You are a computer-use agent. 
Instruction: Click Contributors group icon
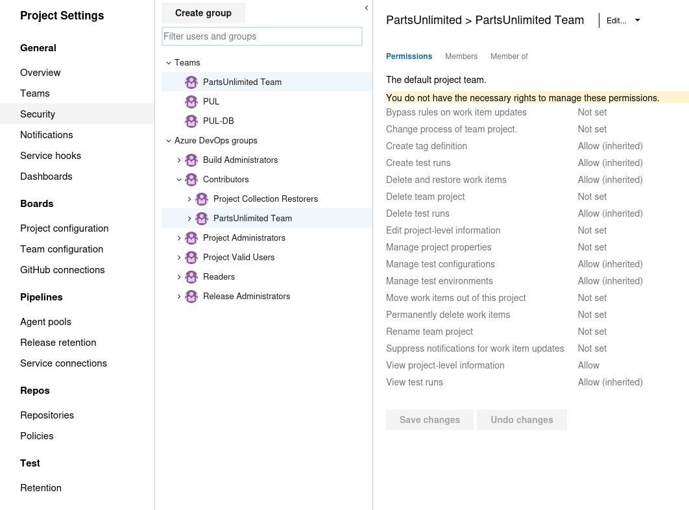pos(191,179)
